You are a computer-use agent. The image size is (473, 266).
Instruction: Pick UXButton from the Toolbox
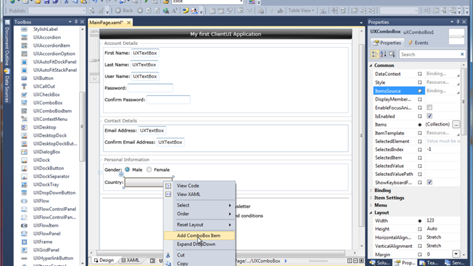(43, 78)
